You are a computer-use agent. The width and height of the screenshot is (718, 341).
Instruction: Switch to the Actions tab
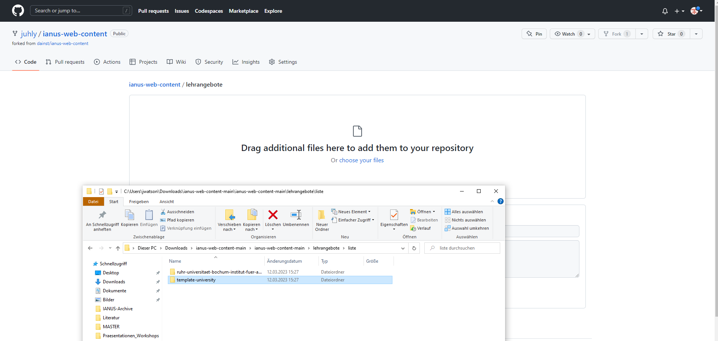point(107,62)
